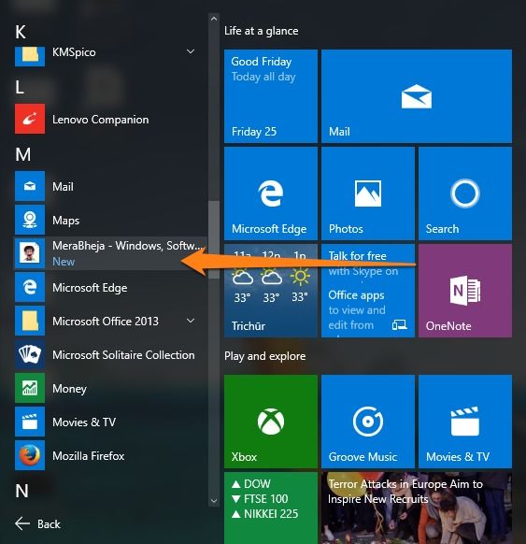Viewport: 526px width, 544px height.
Task: Click Life at a glance group title
Action: pos(261,31)
